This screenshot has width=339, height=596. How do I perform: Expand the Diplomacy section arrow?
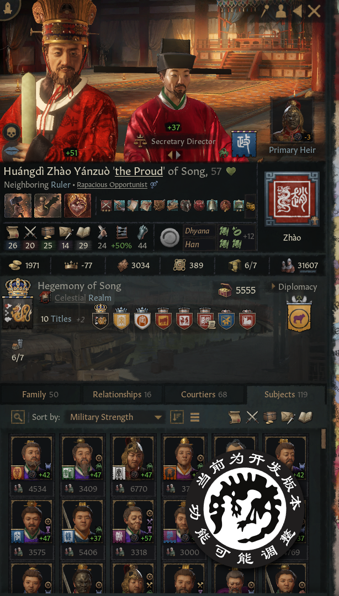tap(273, 287)
